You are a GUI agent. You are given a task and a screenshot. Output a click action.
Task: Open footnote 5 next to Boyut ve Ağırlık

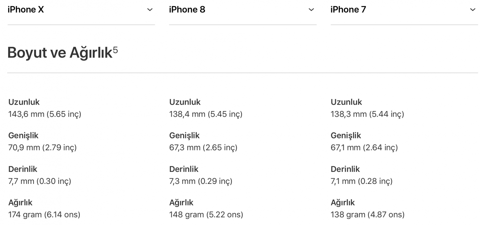(115, 49)
